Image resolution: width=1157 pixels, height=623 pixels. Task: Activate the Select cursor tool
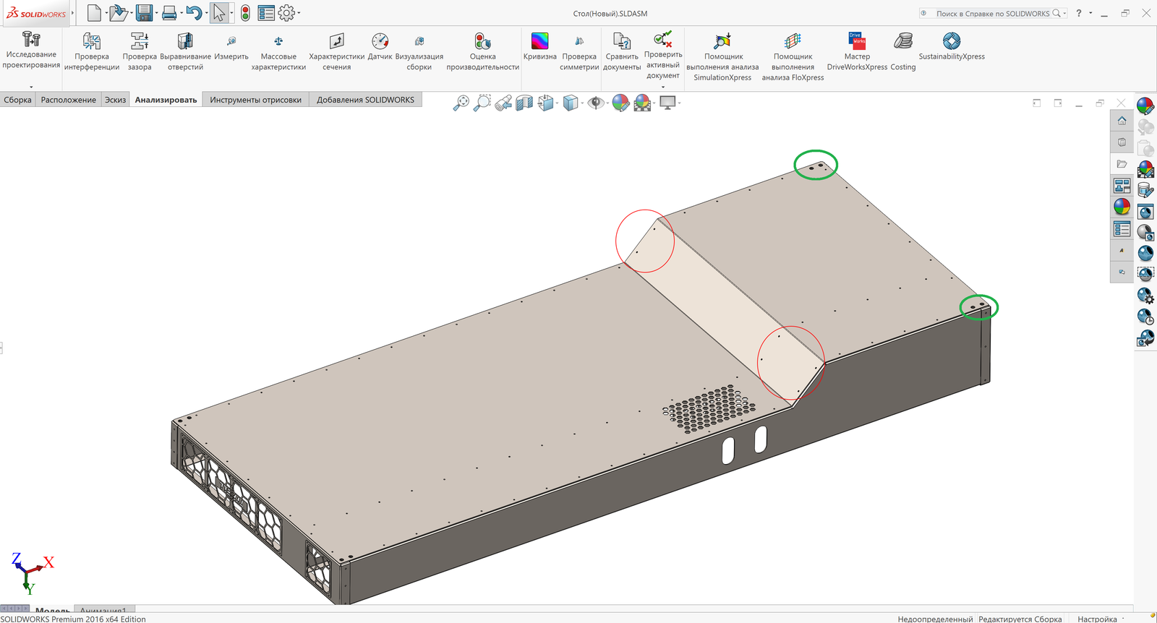coord(219,13)
